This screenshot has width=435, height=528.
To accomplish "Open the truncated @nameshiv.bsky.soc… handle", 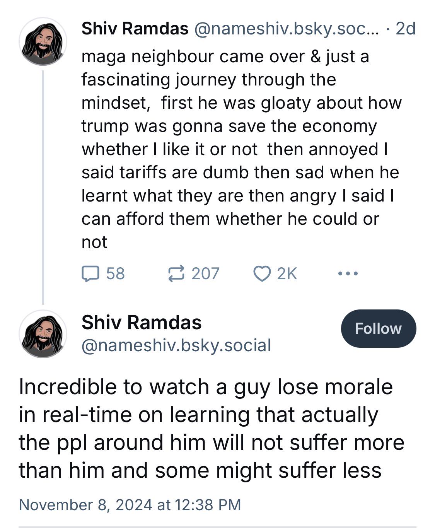I will tap(287, 29).
